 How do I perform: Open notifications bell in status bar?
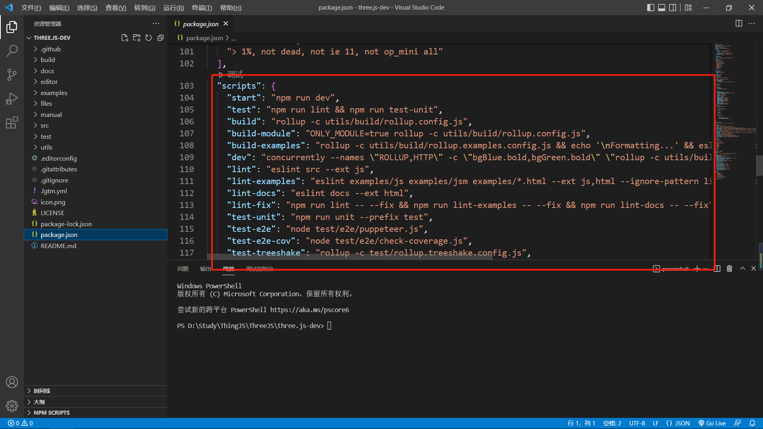pos(752,423)
